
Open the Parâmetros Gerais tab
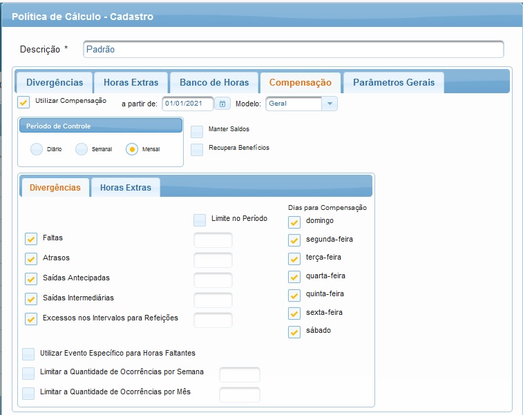pyautogui.click(x=394, y=82)
